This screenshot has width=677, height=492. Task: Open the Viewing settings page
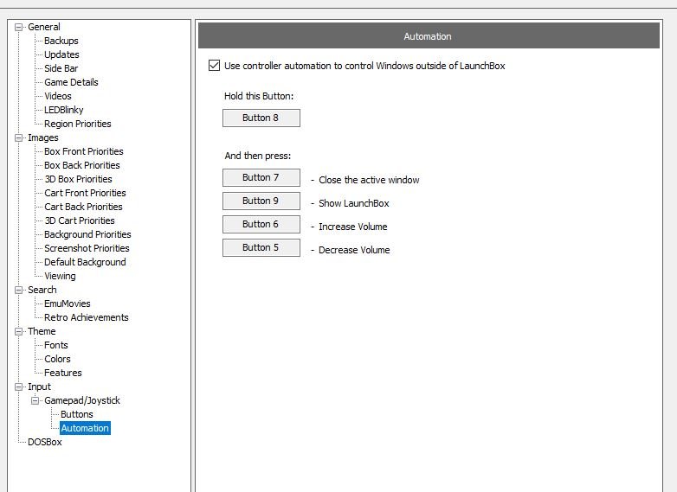click(x=60, y=276)
